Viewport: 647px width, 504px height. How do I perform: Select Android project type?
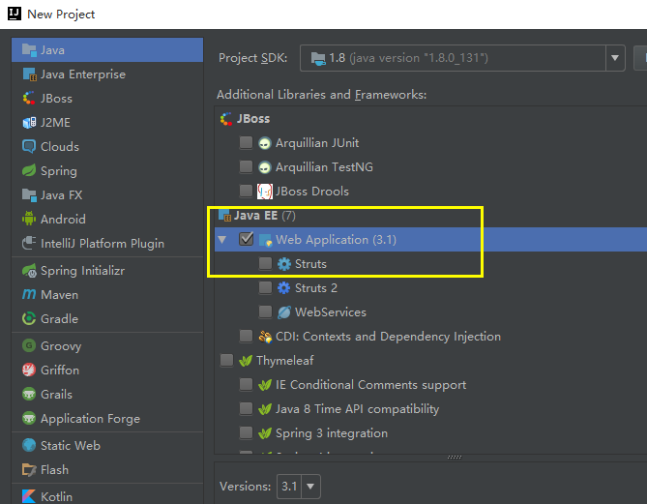tap(107, 220)
